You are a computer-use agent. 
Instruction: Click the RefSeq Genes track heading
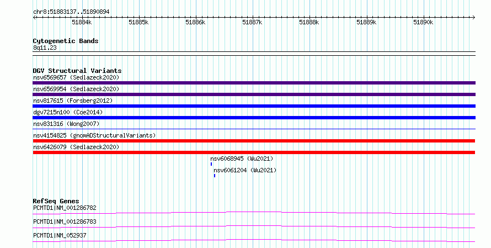click(x=56, y=201)
